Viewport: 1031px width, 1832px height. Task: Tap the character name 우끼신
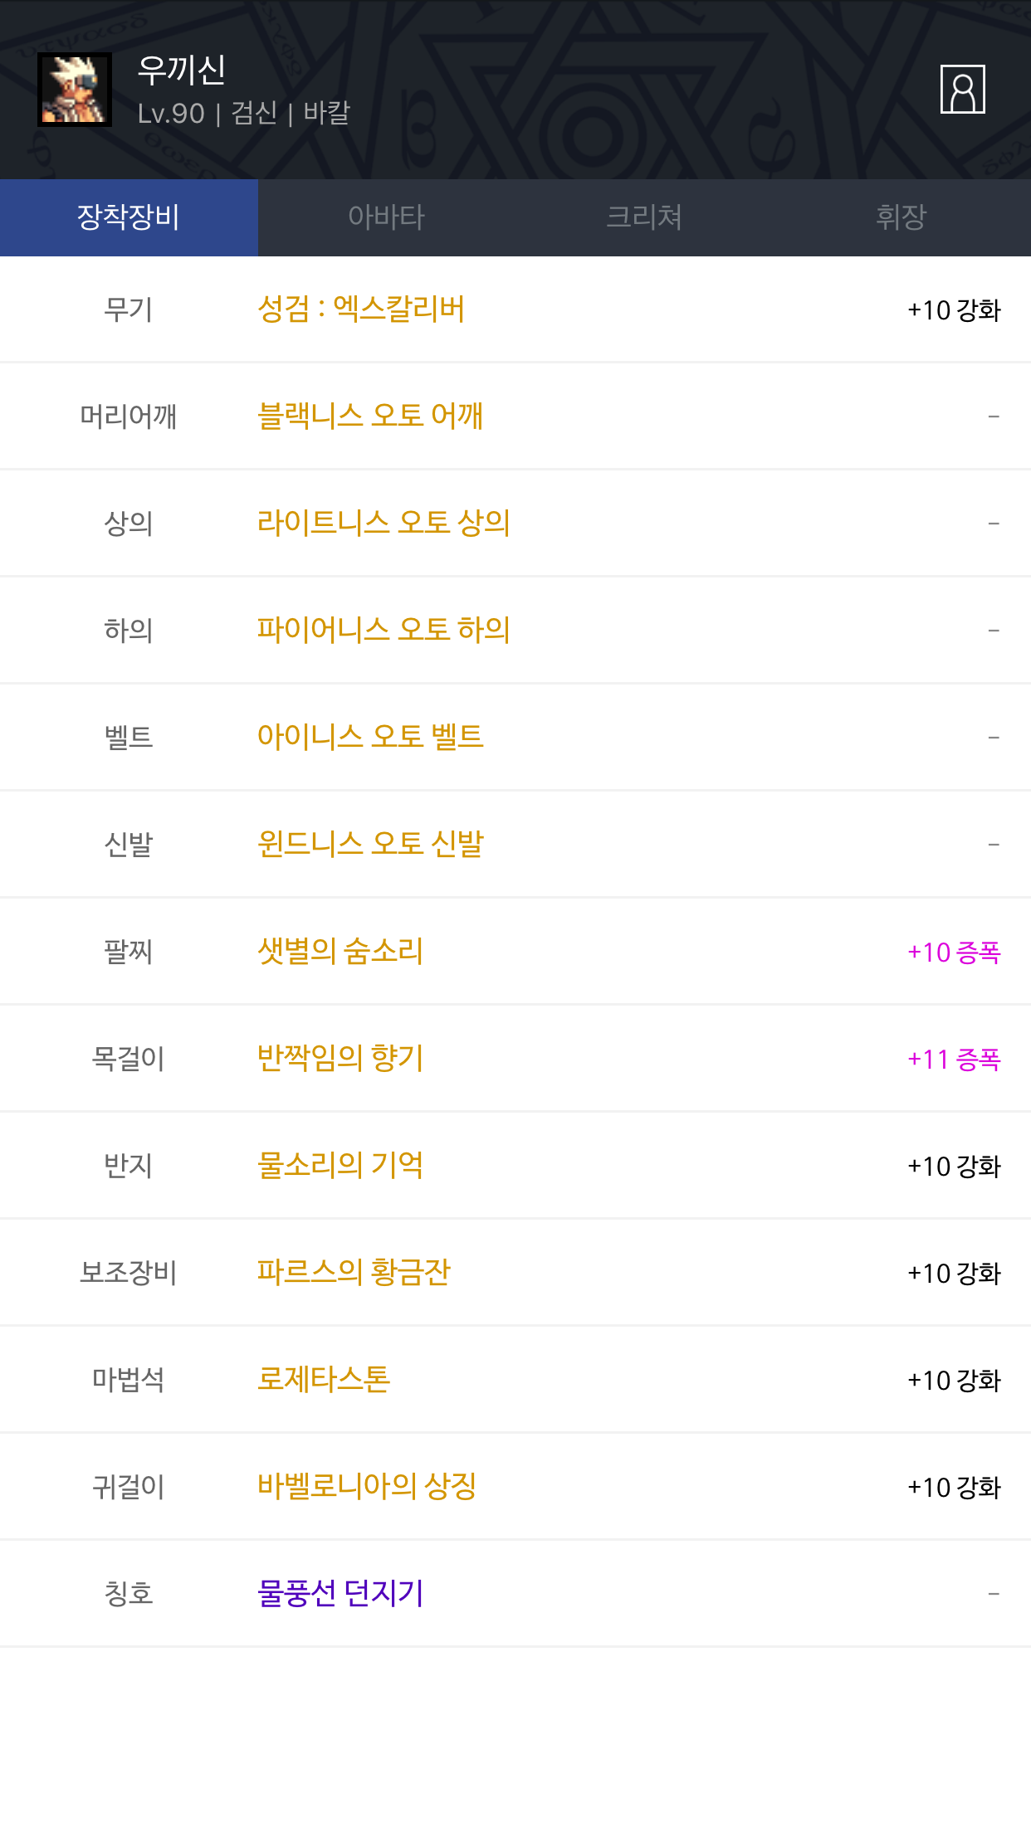pos(182,70)
